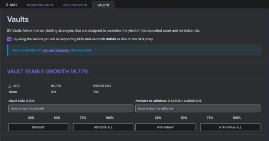This screenshot has height=141, width=269.
Task: Set withdraw amount to 25%
Action: (158, 118)
